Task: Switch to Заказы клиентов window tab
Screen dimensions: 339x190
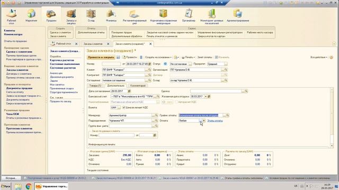Action: coord(93,44)
